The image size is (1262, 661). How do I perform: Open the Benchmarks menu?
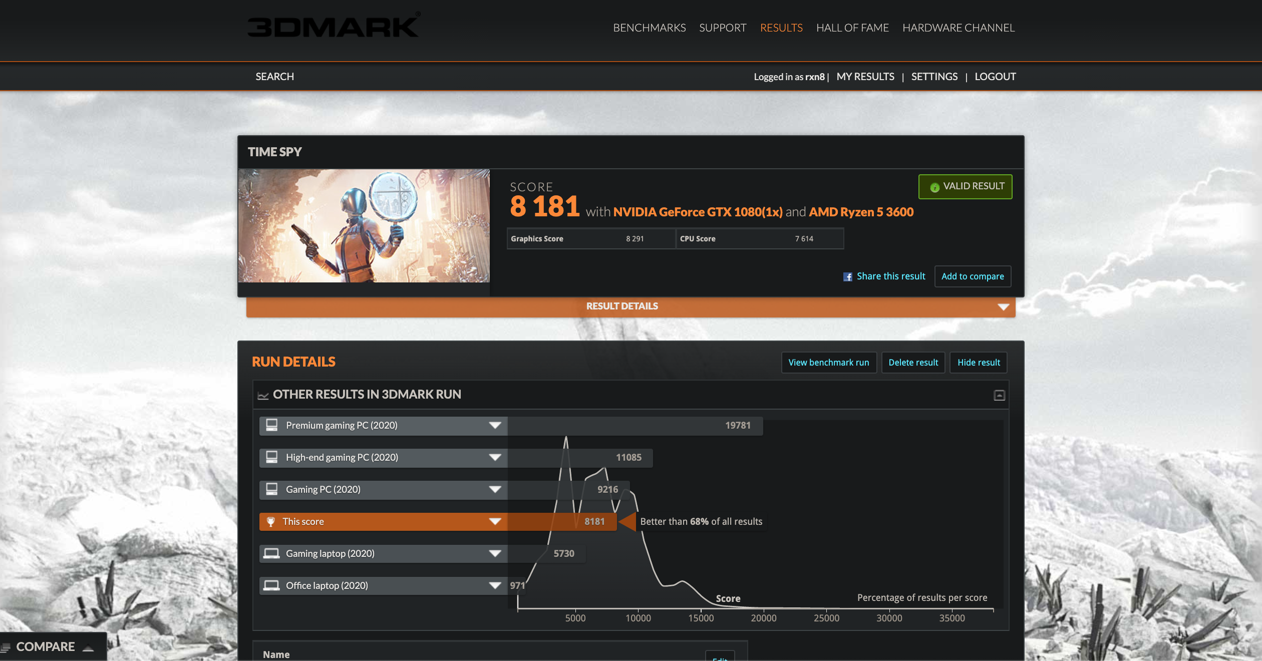pos(650,28)
